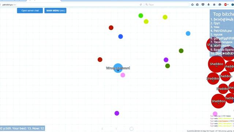Select leaderboard entry '9. Брат за Брата'

tap(222, 49)
